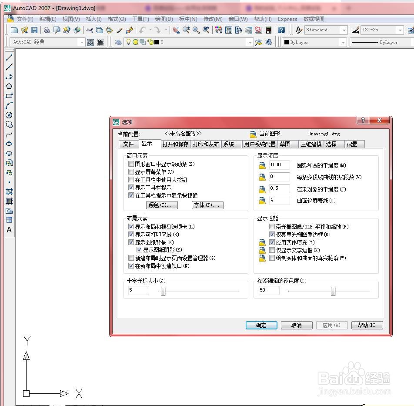This screenshot has height=406, width=414.
Task: Select the Revision Cloud tool
Action: click(9, 124)
